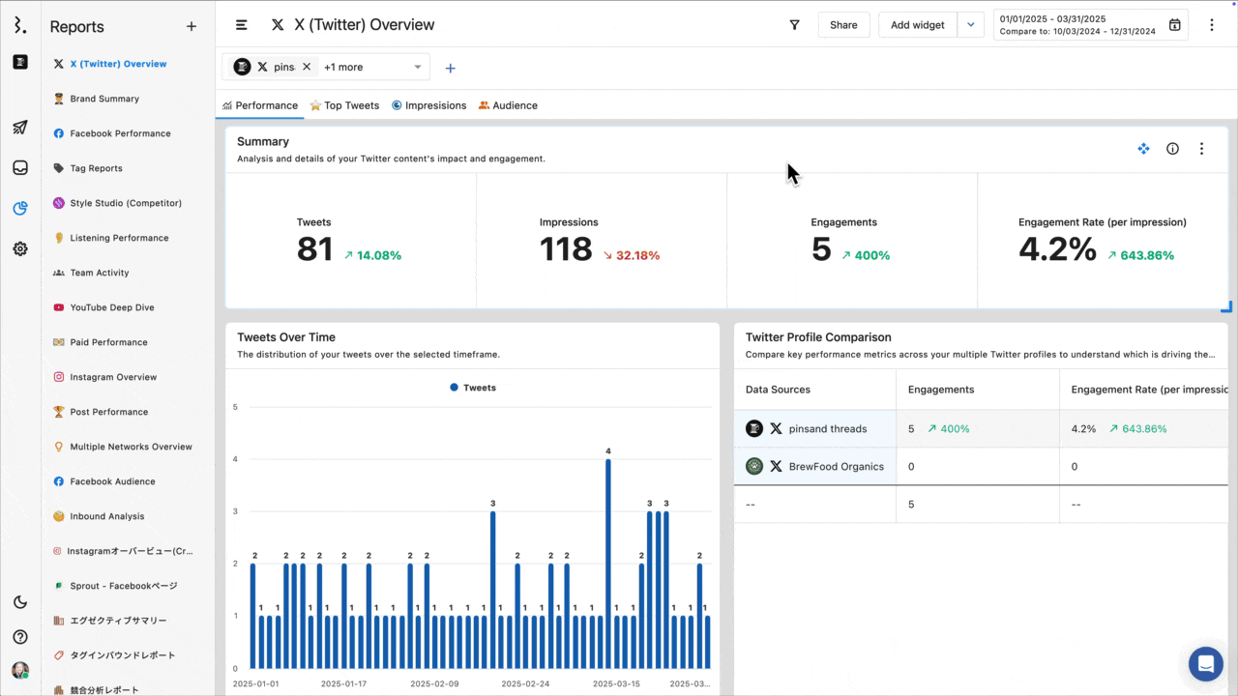Remove the pins profile filter chip
Viewport: 1238px width, 696px height.
coord(307,67)
